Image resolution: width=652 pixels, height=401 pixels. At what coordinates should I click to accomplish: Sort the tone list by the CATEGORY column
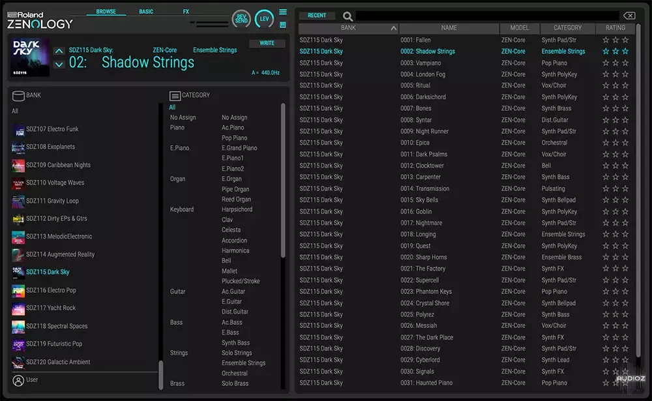pyautogui.click(x=568, y=28)
